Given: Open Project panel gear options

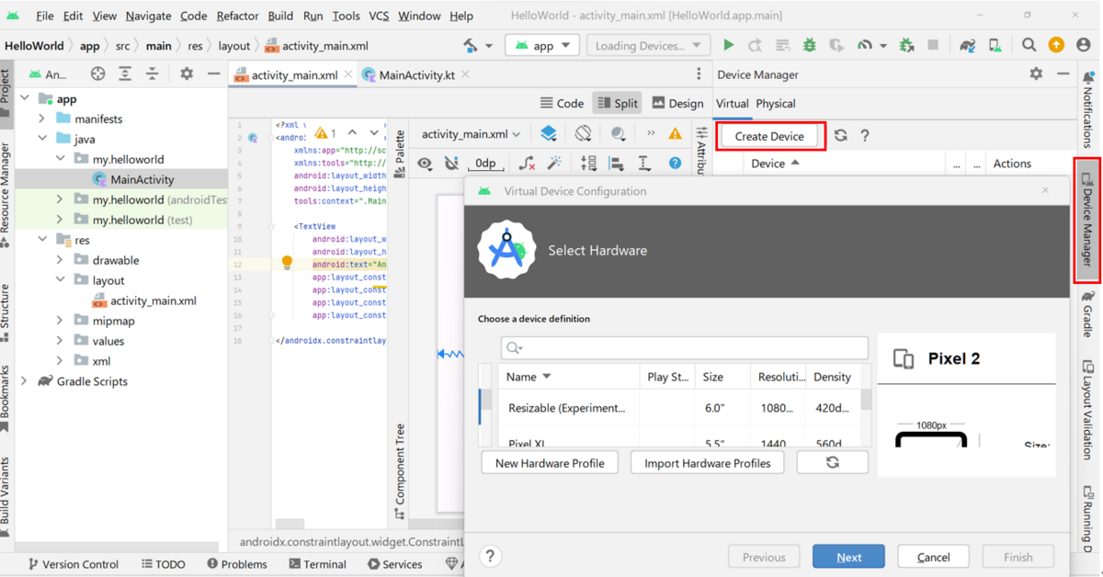Looking at the screenshot, I should coord(187,74).
